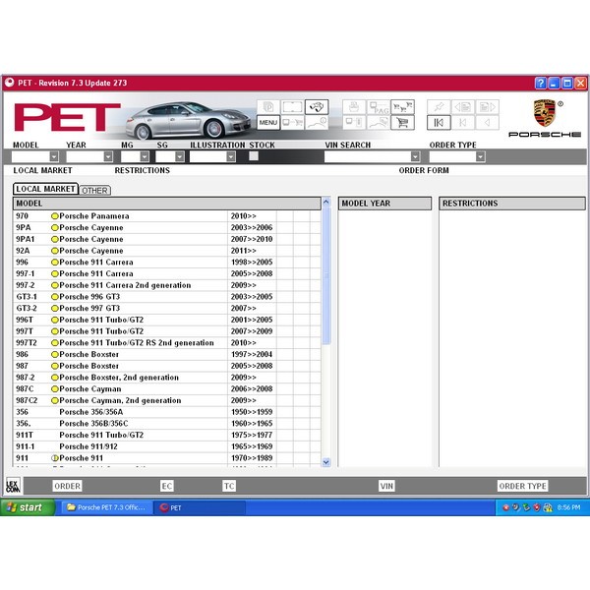Screen dimensions: 590x590
Task: Select row 'Porsche Cayman, 2nd generation'
Action: click(167, 400)
